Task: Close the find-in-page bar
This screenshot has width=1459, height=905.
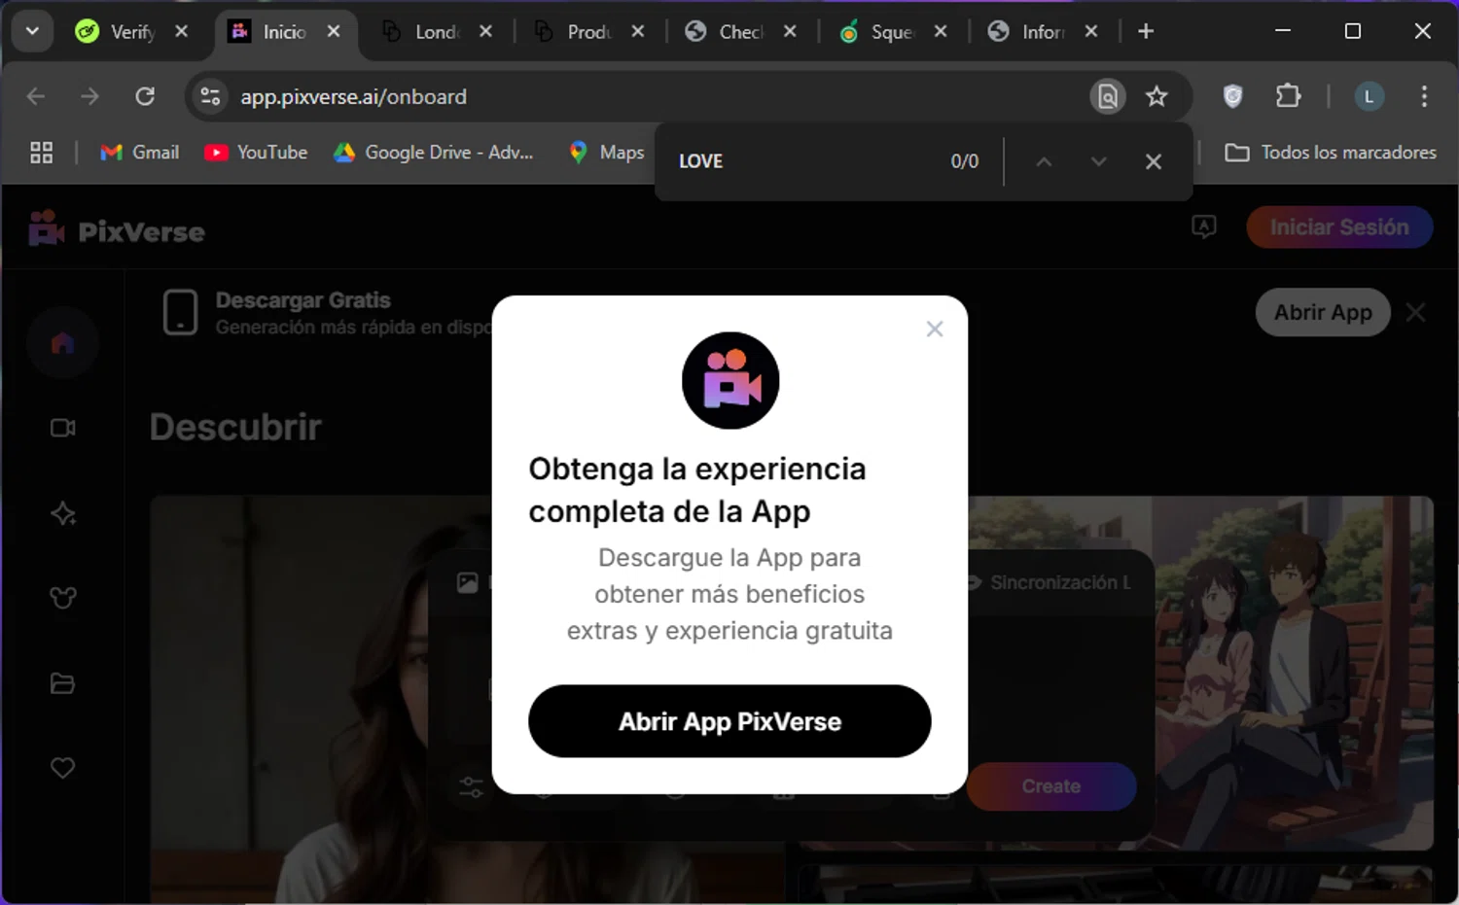Action: 1154,161
